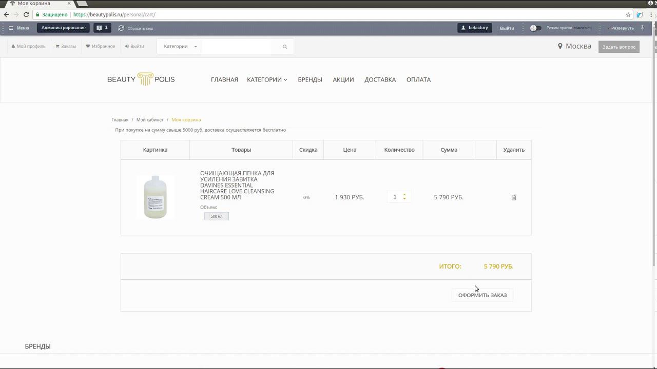Toggle the 'Режим правки' edit mode switch
Screen dimensions: 657x369
pos(535,28)
